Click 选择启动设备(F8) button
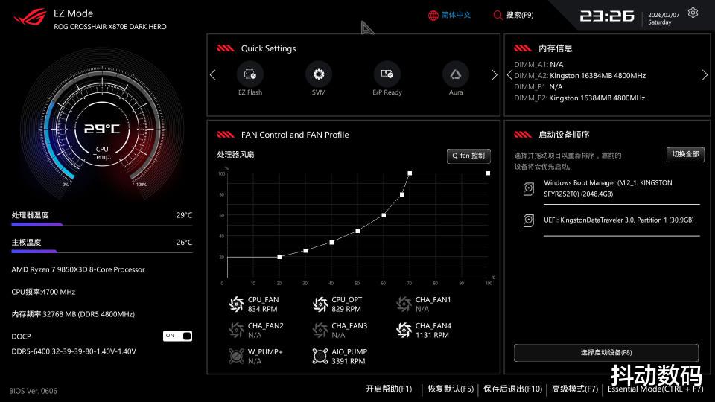The width and height of the screenshot is (715, 402). (606, 353)
